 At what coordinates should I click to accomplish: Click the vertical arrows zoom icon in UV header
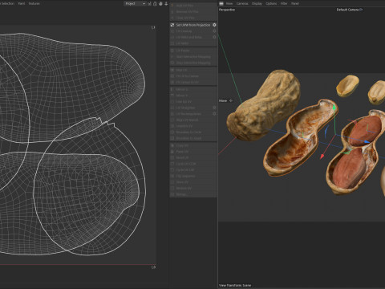[x=166, y=4]
